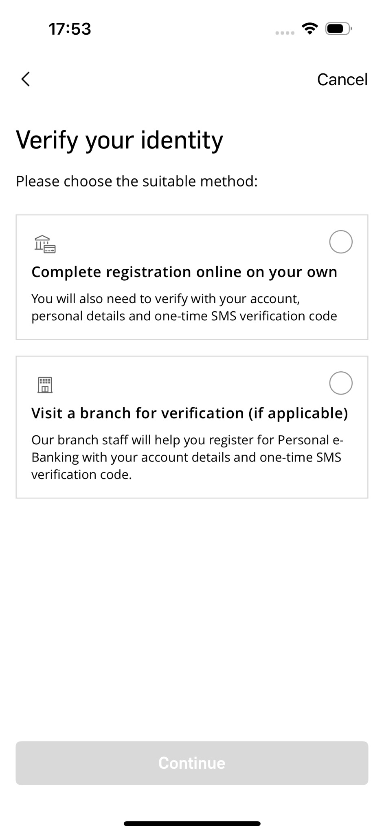Tap the 17:53 clock in status bar
The image size is (384, 834).
[x=70, y=29]
